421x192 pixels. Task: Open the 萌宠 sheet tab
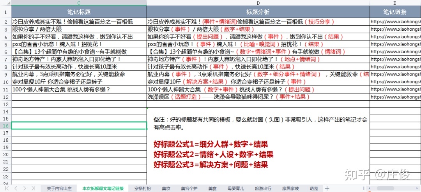pos(313,189)
